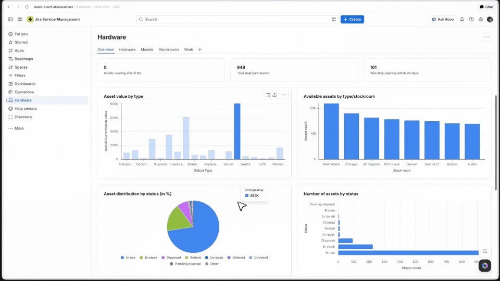Viewport: 500px width, 281px height.
Task: Toggle Disposed legend item
Action: tap(171, 258)
